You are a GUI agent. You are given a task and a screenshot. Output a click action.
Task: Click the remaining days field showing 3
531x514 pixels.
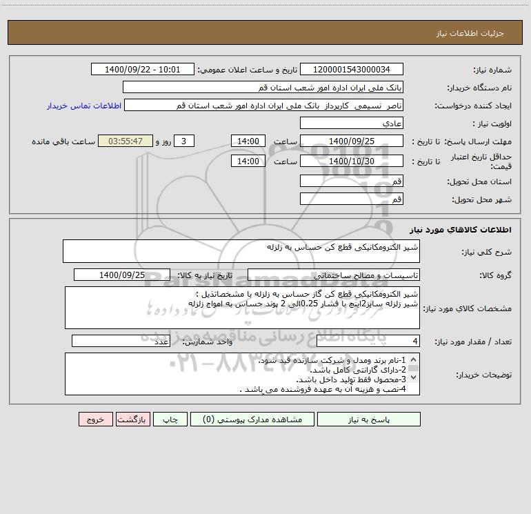click(x=184, y=141)
